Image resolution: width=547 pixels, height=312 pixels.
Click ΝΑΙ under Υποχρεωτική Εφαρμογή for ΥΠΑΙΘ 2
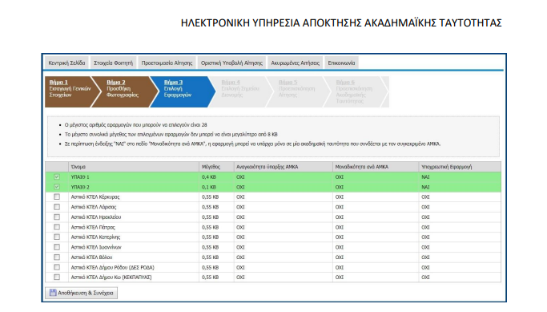pos(425,187)
